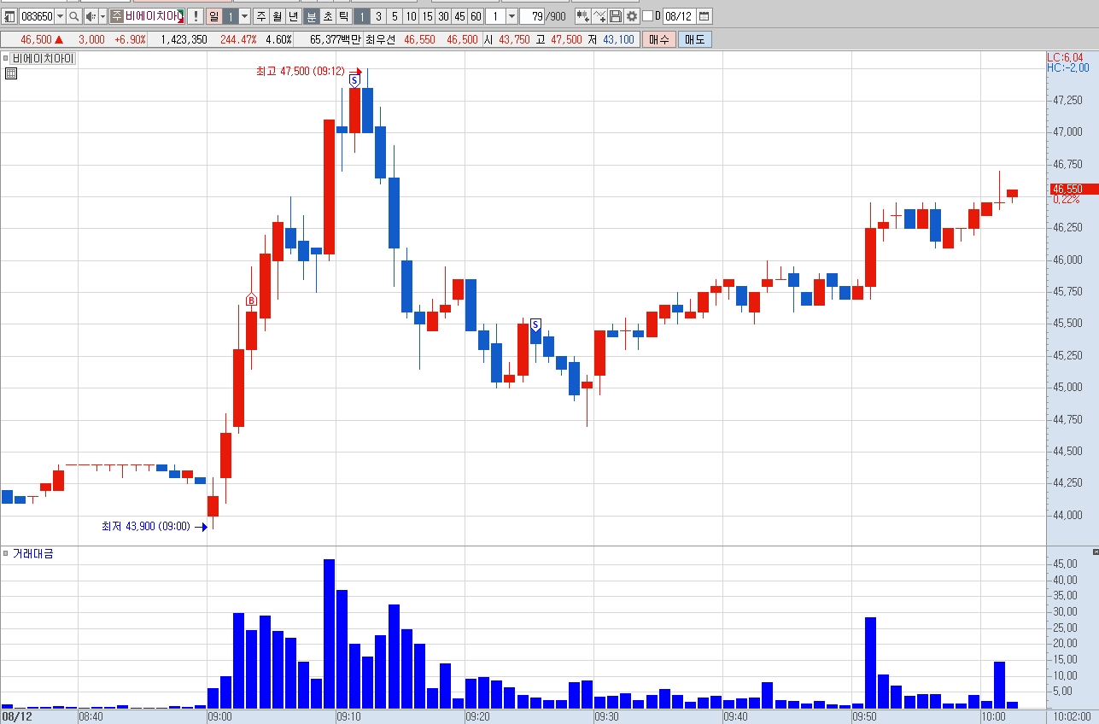This screenshot has height=724, width=1099.
Task: Click the 1,423,350 volume value
Action: pyautogui.click(x=184, y=39)
